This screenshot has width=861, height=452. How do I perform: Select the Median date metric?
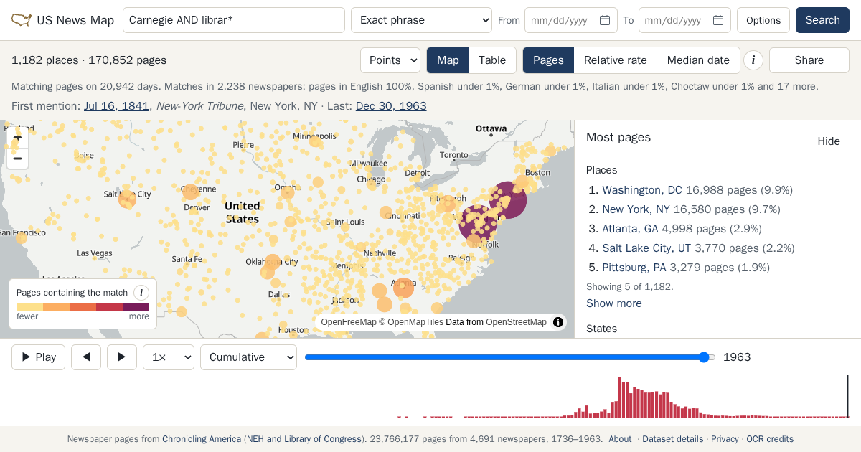pyautogui.click(x=698, y=60)
